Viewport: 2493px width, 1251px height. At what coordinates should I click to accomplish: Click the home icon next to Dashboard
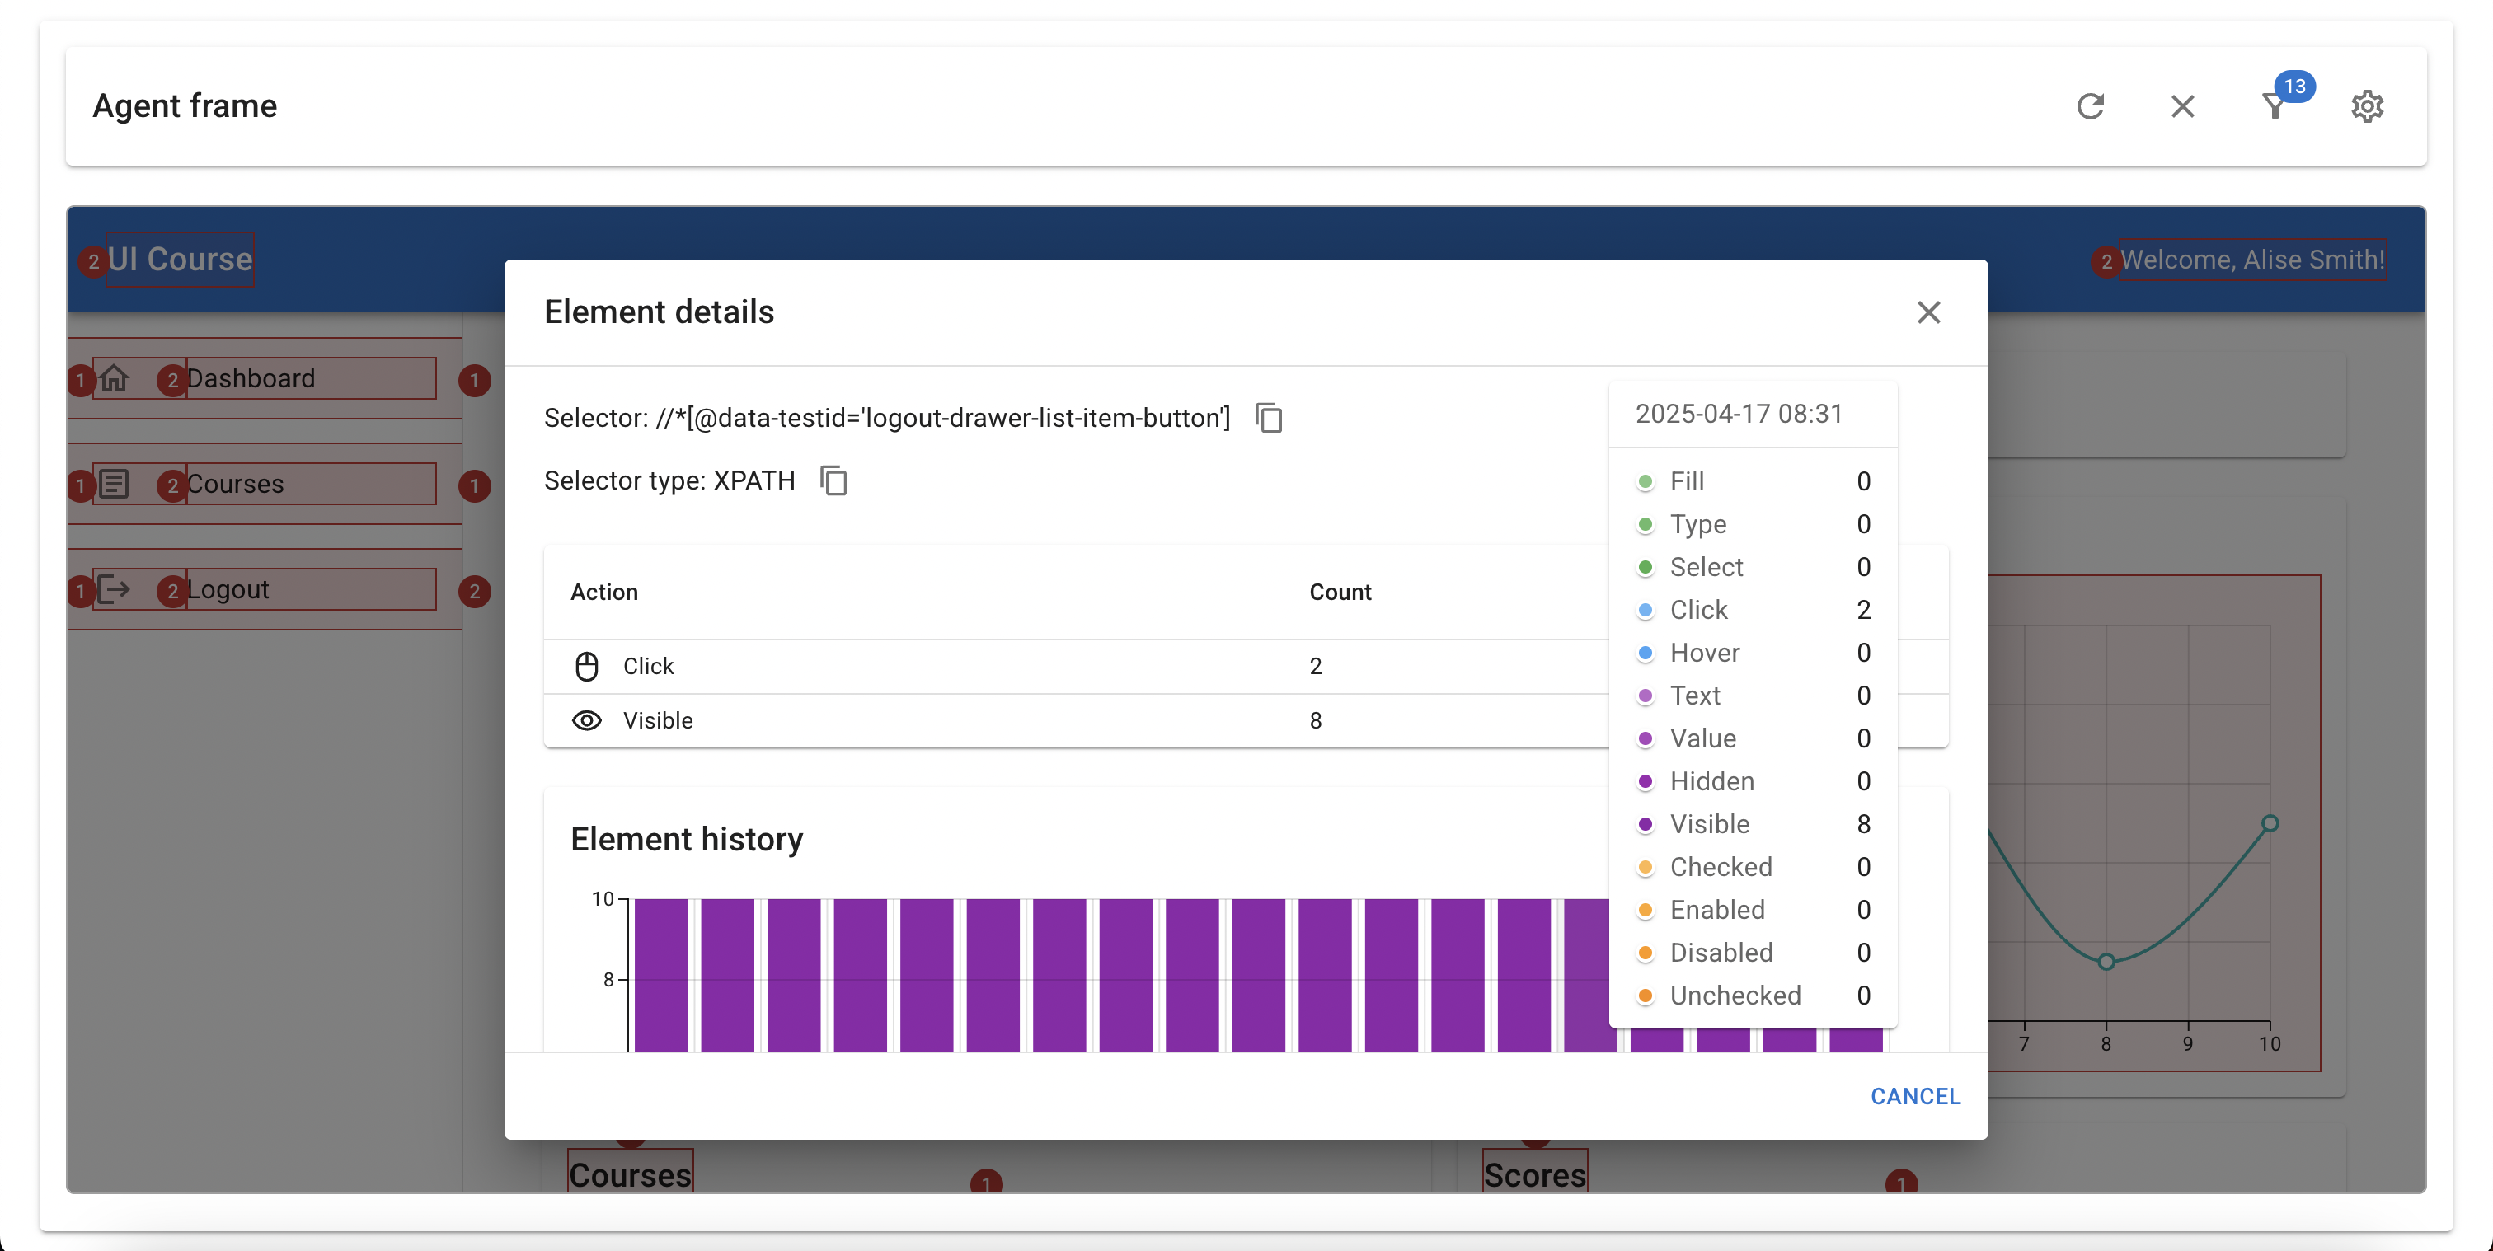[115, 378]
